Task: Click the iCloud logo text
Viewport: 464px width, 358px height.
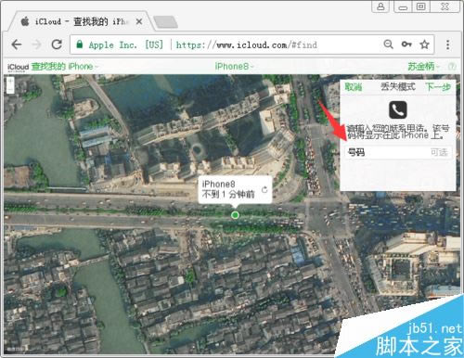Action: 18,67
